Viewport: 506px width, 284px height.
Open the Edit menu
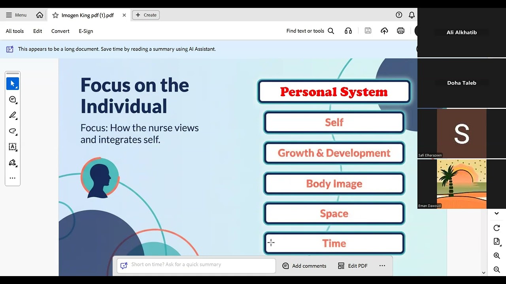(38, 31)
